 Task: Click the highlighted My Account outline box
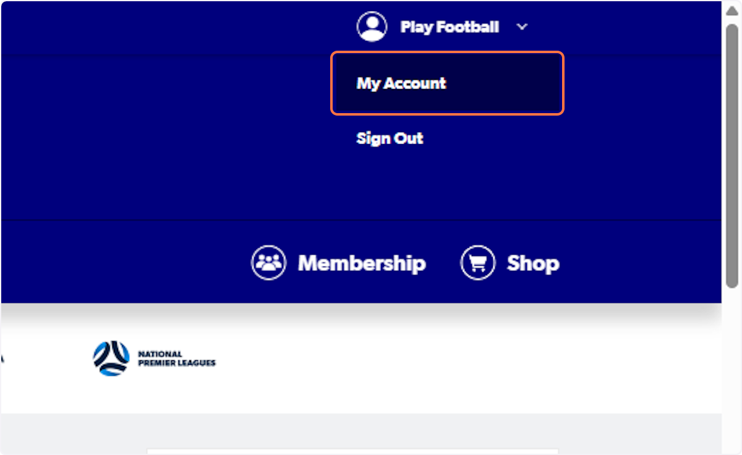point(447,83)
